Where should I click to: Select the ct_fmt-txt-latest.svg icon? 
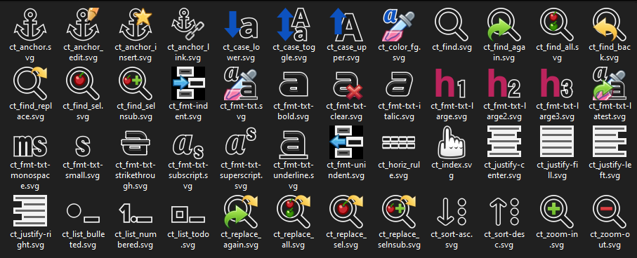pos(610,83)
